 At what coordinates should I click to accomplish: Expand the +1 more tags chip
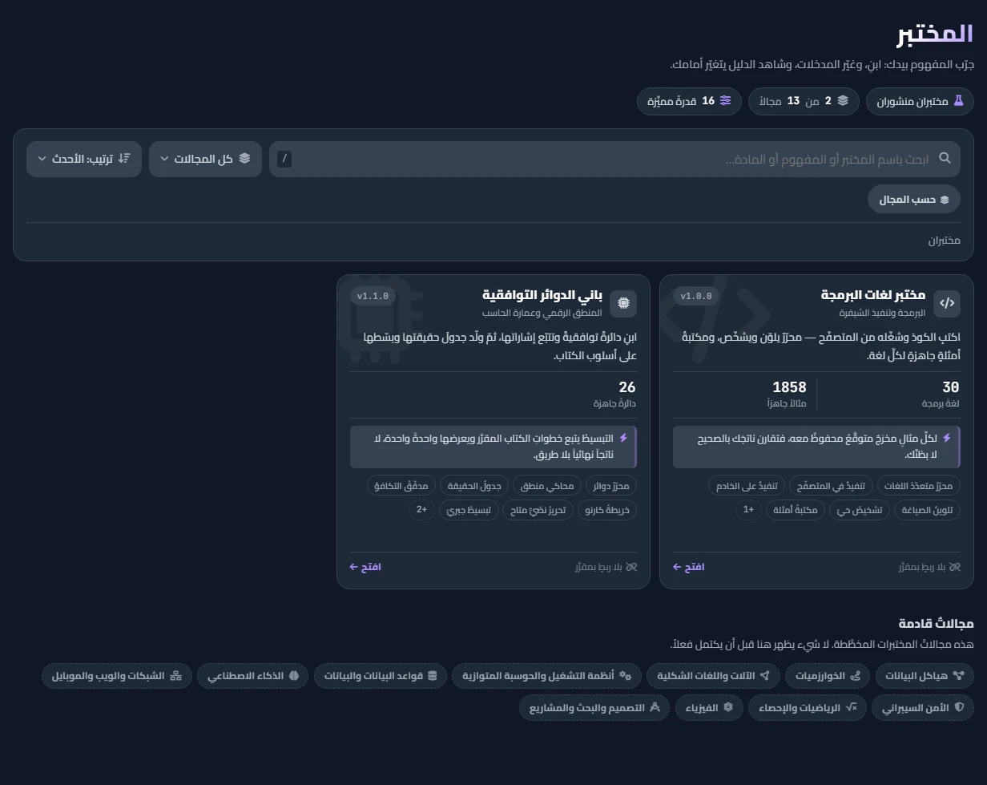pyautogui.click(x=747, y=510)
